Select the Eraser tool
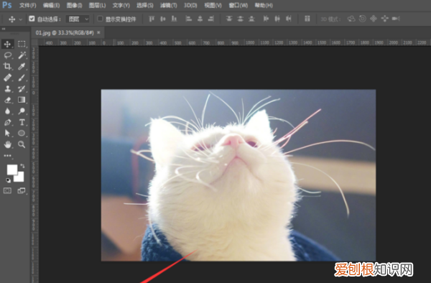The height and width of the screenshot is (283, 431). 7,100
